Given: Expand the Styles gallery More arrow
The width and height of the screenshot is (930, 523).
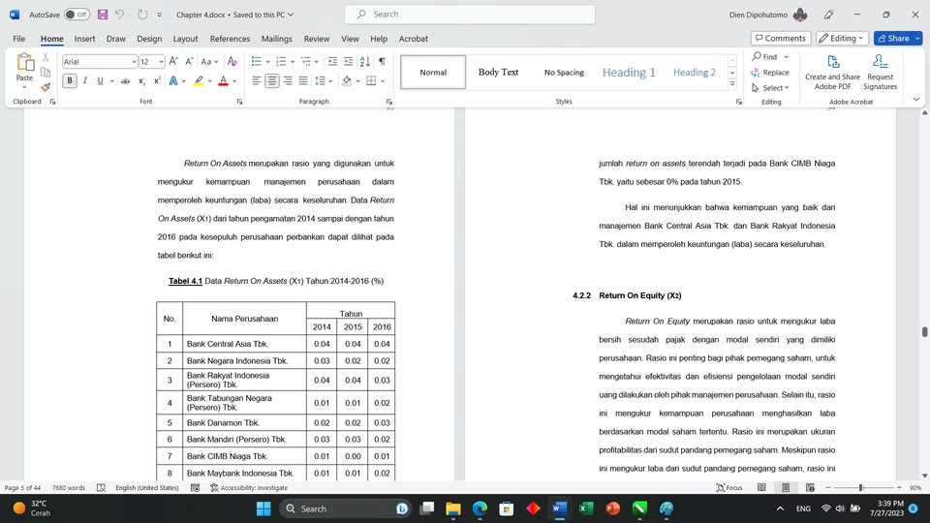Looking at the screenshot, I should (732, 84).
